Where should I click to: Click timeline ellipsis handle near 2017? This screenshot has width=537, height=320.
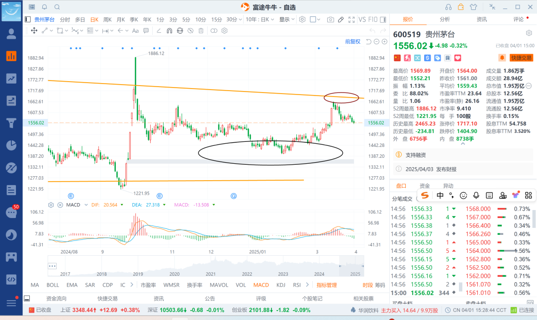[52, 266]
